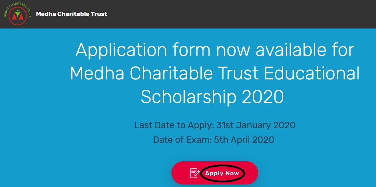The height and width of the screenshot is (187, 376).
Task: Click the 'Application form now available for' heading line
Action: pyautogui.click(x=215, y=50)
